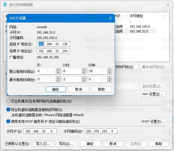The width and height of the screenshot is (174, 151).
Task: Increase default lease minutes with up arrow
Action: (x=110, y=70)
